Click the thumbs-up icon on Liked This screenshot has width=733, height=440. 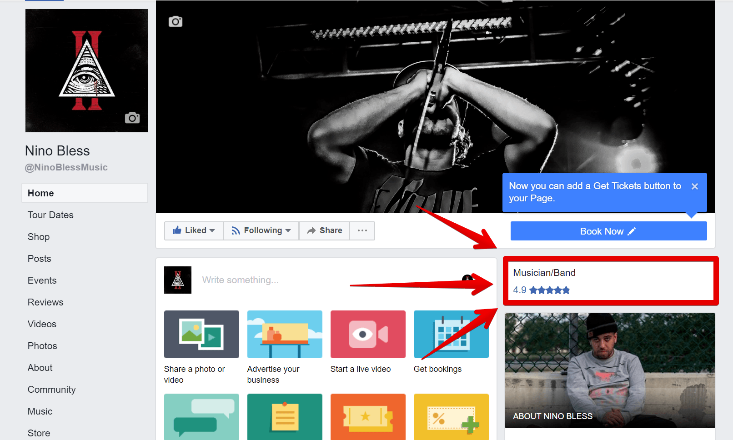[x=177, y=230]
